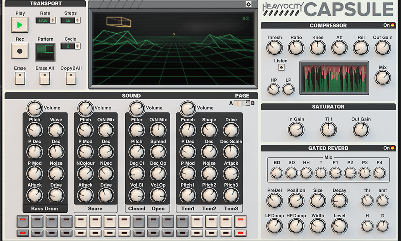Select the Pattern grid selector
The width and height of the screenshot is (401, 241).
tap(45, 52)
